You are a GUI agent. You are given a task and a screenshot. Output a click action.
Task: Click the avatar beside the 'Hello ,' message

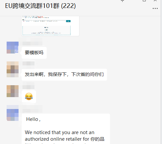click(13, 113)
